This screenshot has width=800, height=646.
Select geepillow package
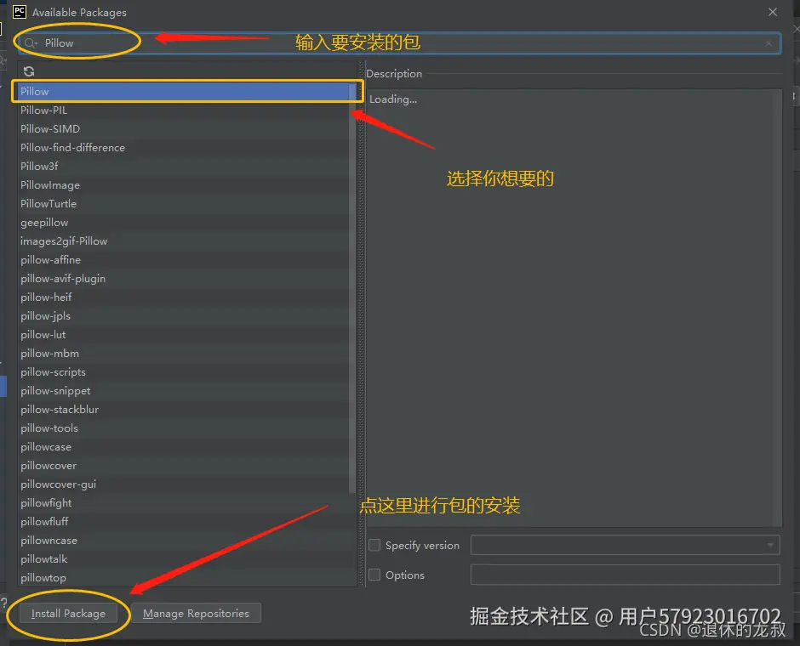[x=184, y=223]
